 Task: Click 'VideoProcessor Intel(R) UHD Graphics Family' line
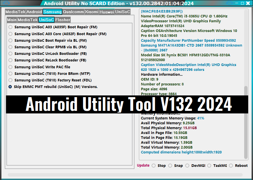(x=181, y=21)
